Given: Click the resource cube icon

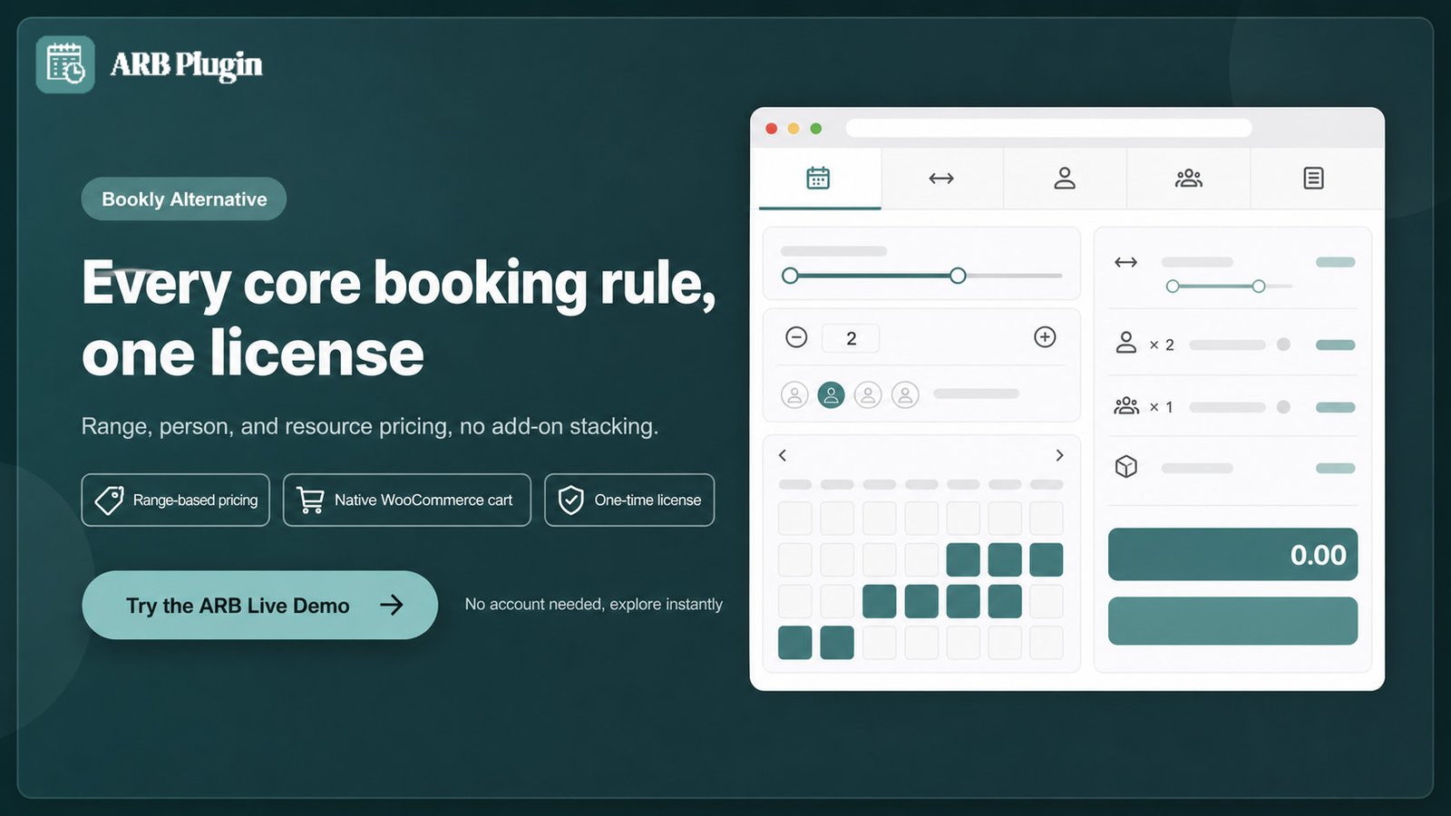Looking at the screenshot, I should pos(1125,467).
